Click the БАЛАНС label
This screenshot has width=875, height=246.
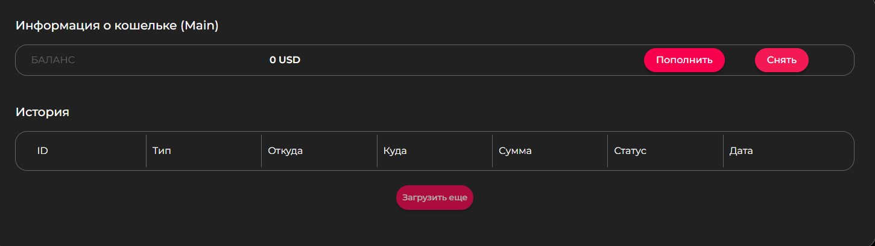click(53, 60)
